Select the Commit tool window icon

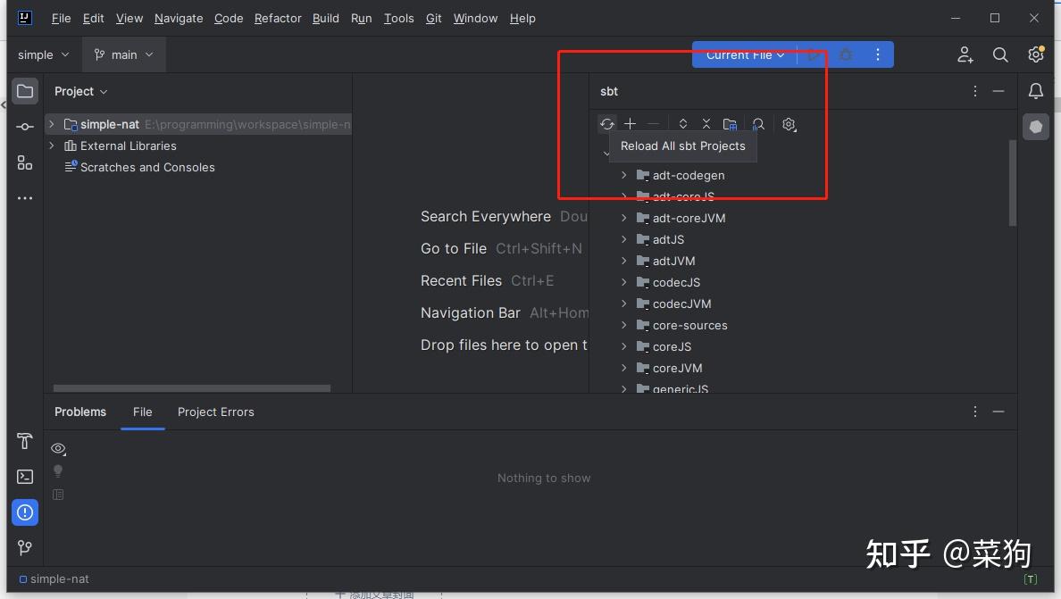(24, 126)
